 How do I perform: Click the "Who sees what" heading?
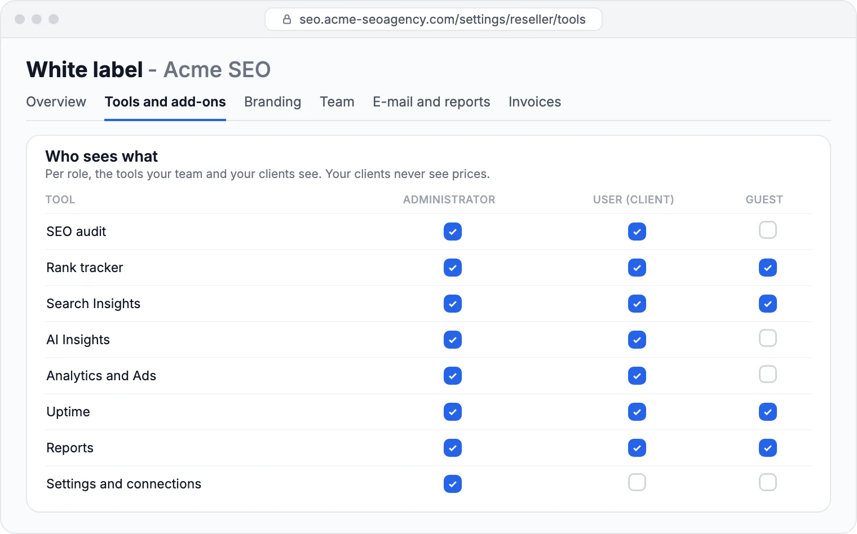(x=101, y=156)
